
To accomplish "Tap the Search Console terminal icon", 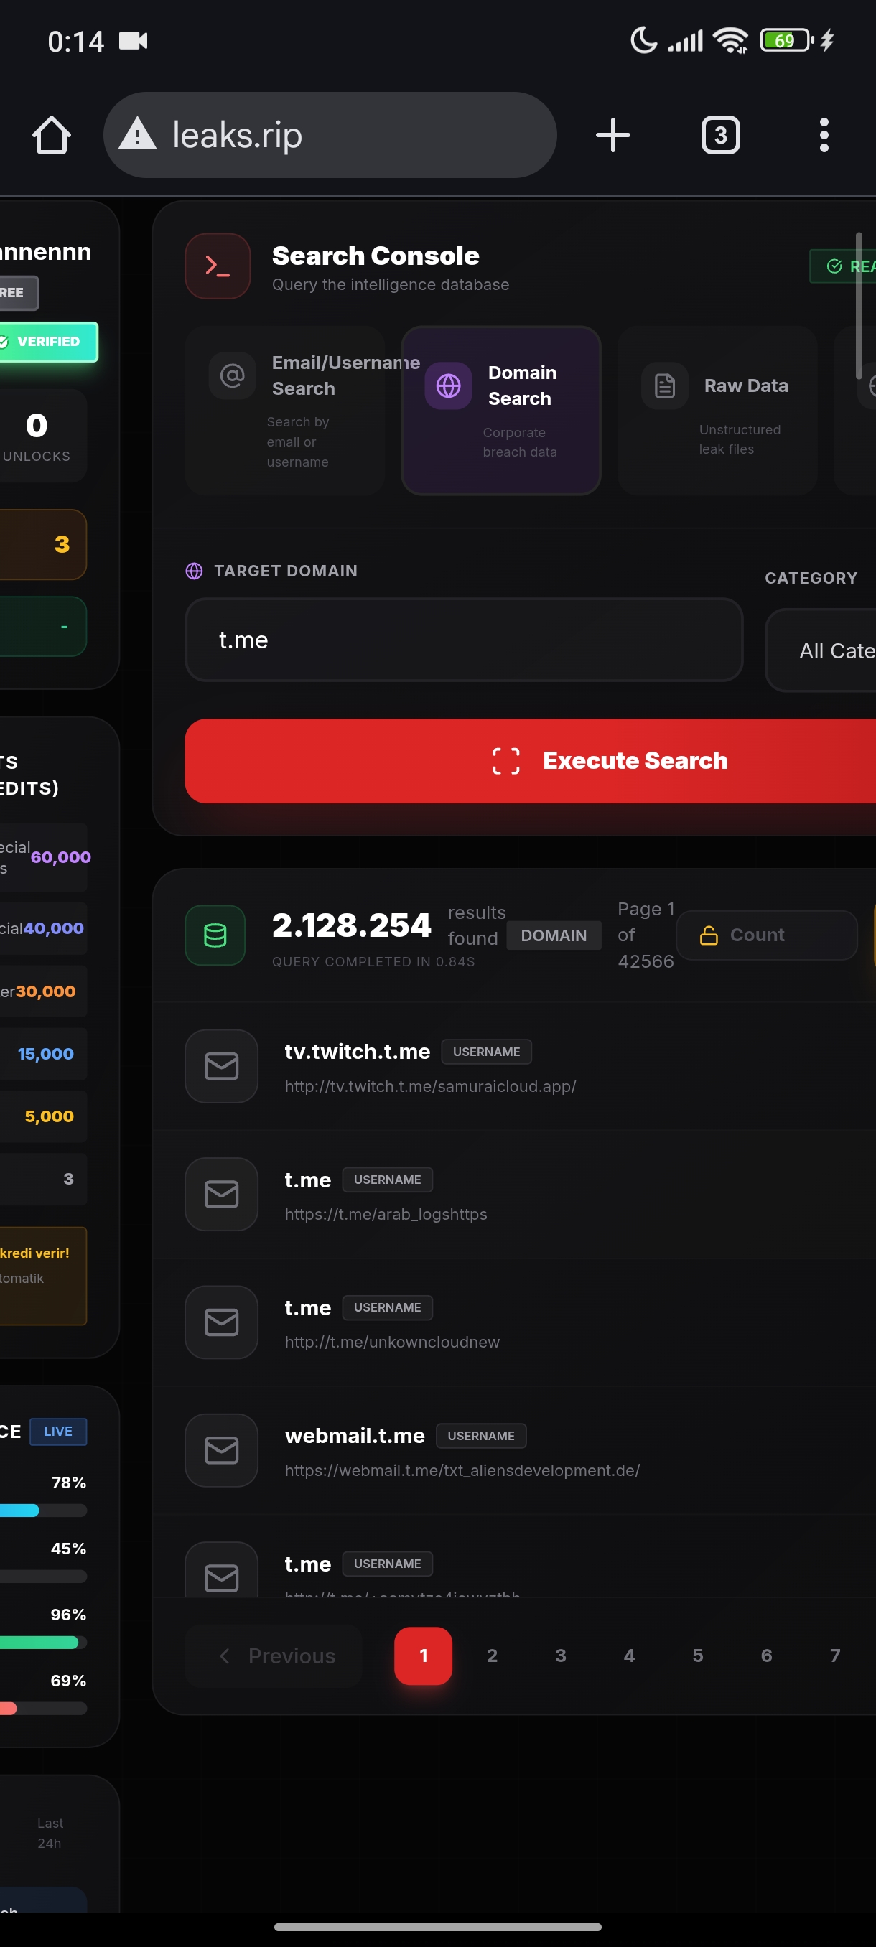I will tap(218, 266).
